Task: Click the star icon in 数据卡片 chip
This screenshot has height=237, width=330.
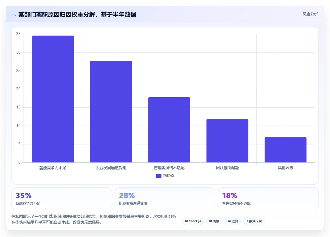Action: tap(247, 221)
